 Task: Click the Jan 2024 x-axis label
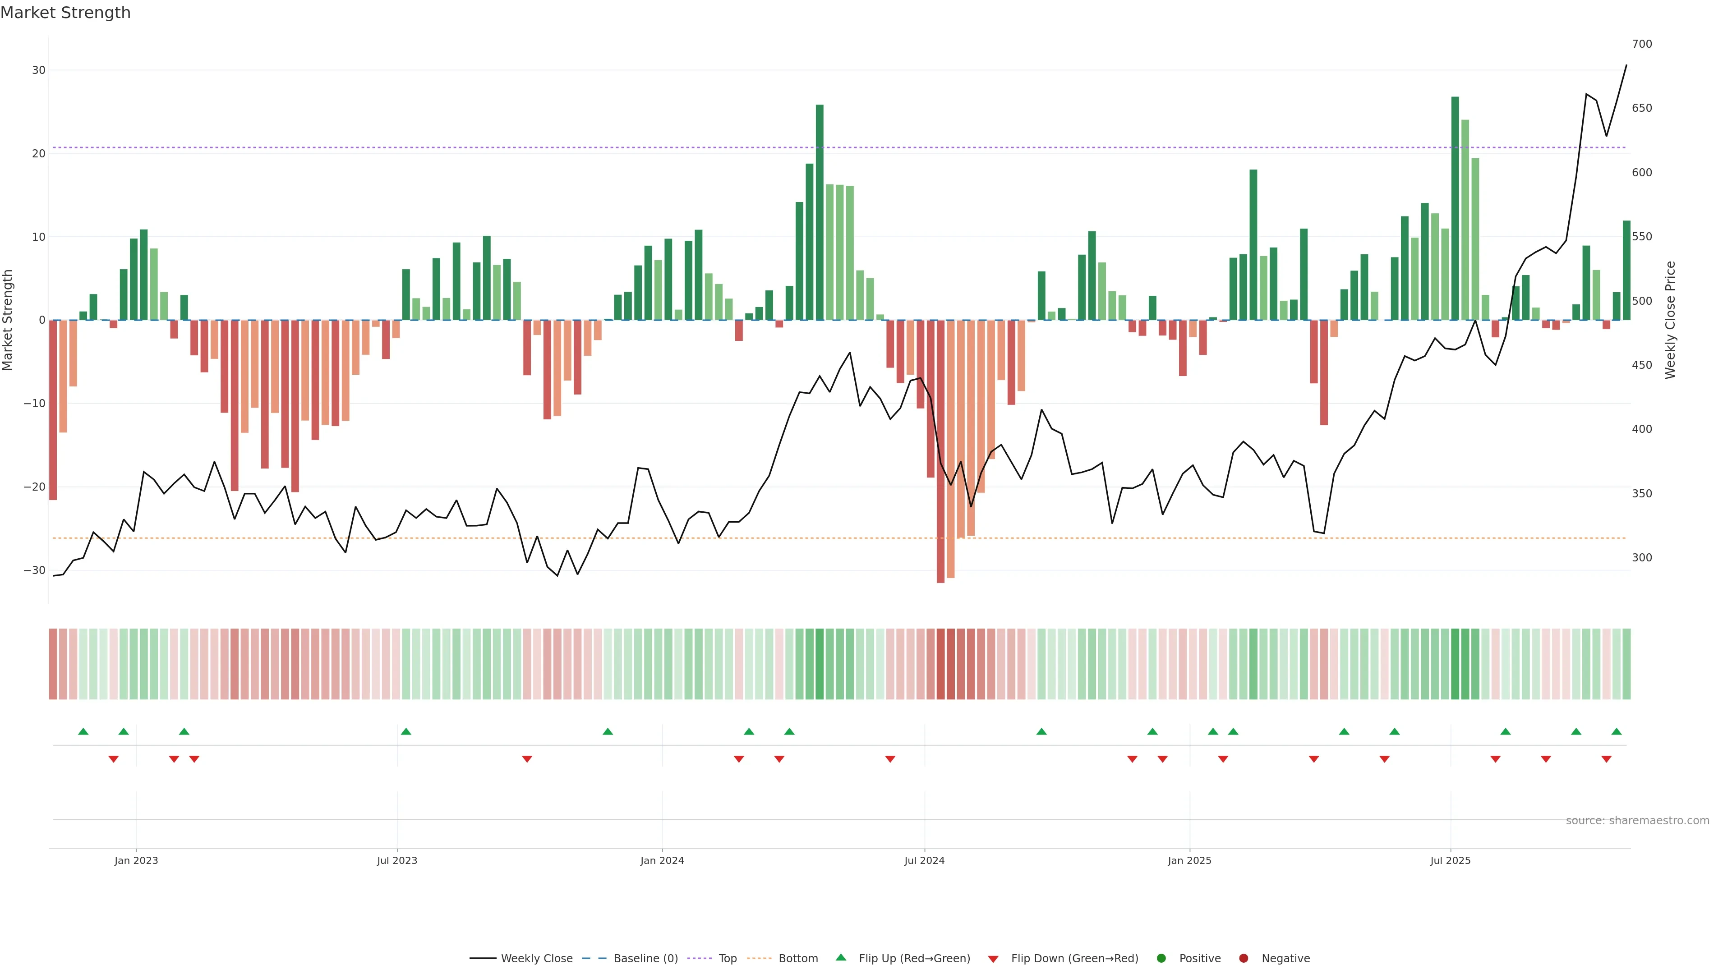coord(662,860)
